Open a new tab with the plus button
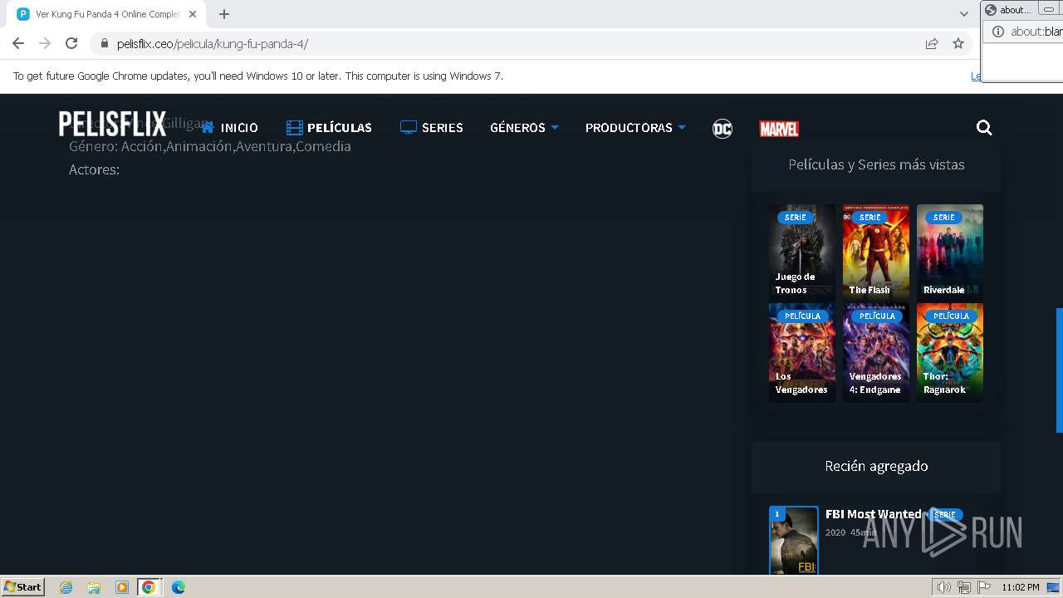This screenshot has height=598, width=1063. coord(224,14)
